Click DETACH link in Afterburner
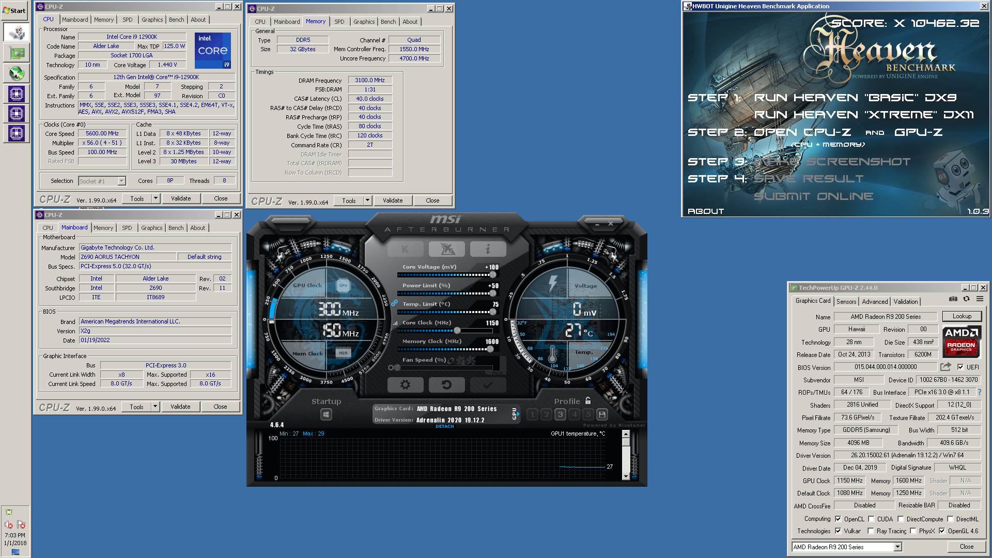This screenshot has height=558, width=992. pyautogui.click(x=444, y=426)
